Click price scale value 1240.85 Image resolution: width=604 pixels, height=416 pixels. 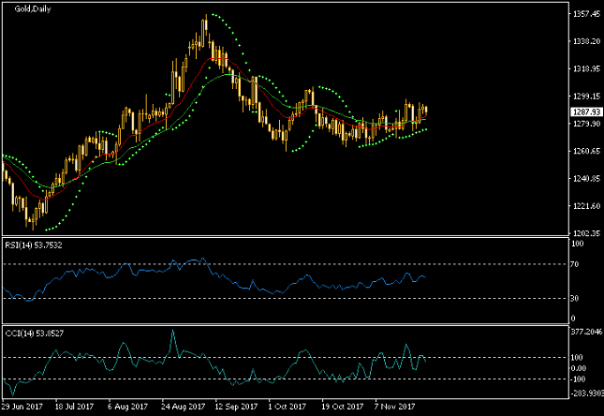[x=586, y=179]
